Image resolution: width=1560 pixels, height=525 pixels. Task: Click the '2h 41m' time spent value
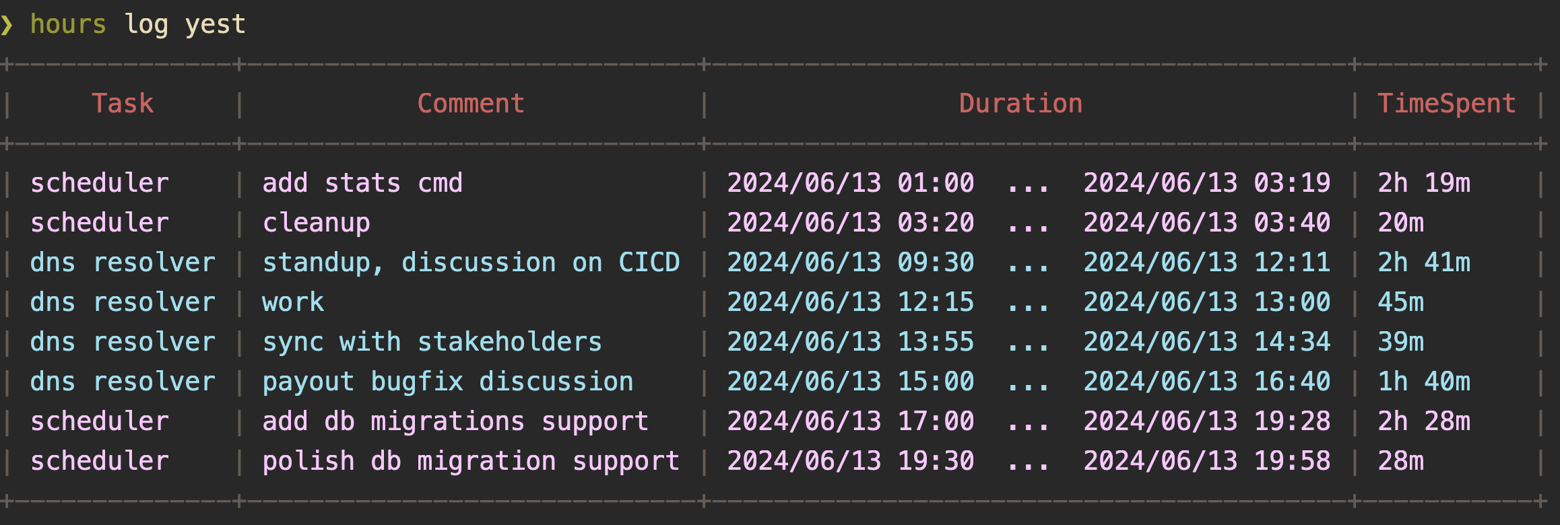click(x=1423, y=262)
